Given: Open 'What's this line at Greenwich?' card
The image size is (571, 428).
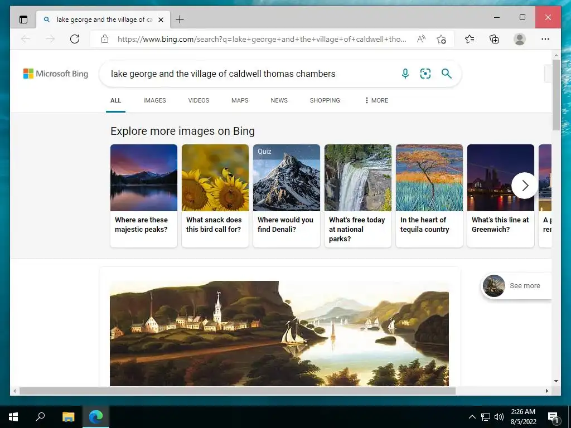Looking at the screenshot, I should tap(501, 196).
